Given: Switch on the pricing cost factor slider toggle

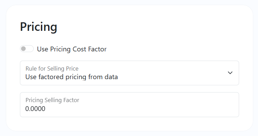Looking at the screenshot, I should point(27,49).
